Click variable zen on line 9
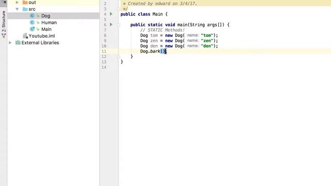331x186 pixels. [154, 41]
